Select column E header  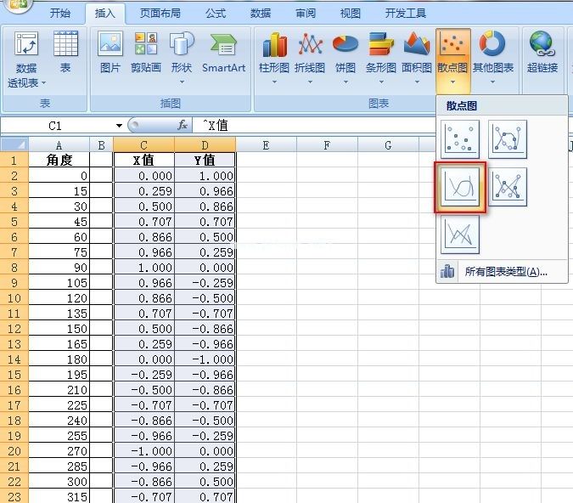(x=266, y=145)
